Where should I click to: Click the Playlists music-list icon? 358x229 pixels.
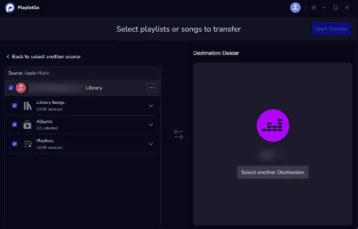pos(28,144)
